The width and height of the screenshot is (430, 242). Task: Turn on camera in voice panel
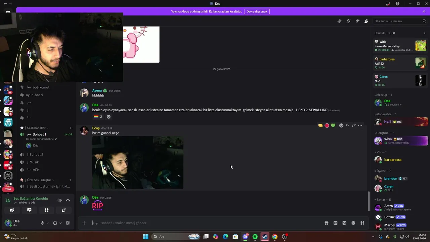(12, 210)
